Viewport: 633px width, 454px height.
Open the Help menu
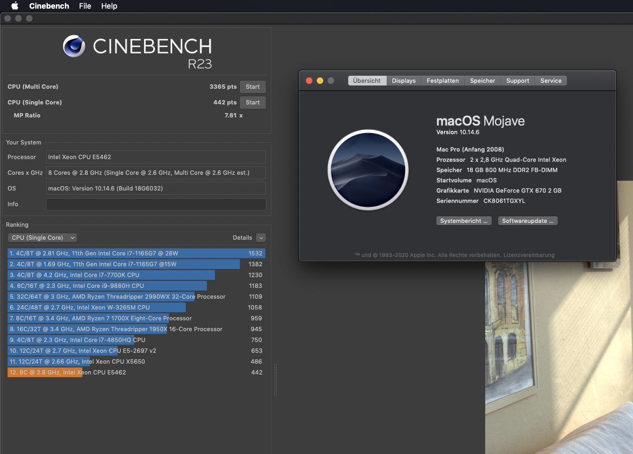[109, 6]
